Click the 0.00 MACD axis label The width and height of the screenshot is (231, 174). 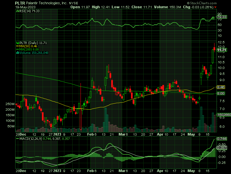pyautogui.click(x=222, y=157)
